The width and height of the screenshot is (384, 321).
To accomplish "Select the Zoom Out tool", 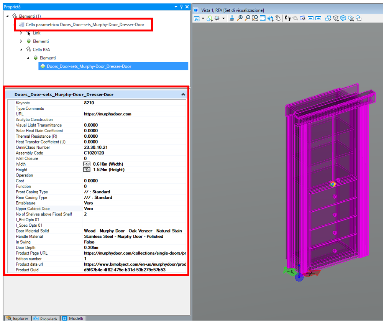I will point(247,18).
